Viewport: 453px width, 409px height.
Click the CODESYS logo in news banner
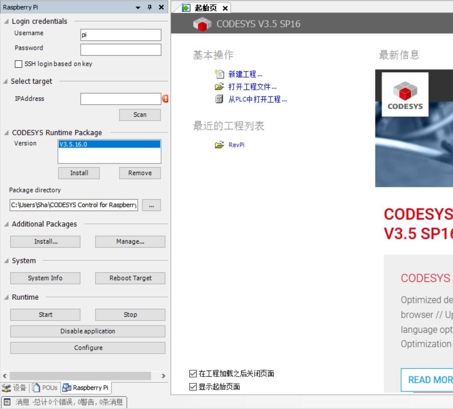click(x=405, y=95)
